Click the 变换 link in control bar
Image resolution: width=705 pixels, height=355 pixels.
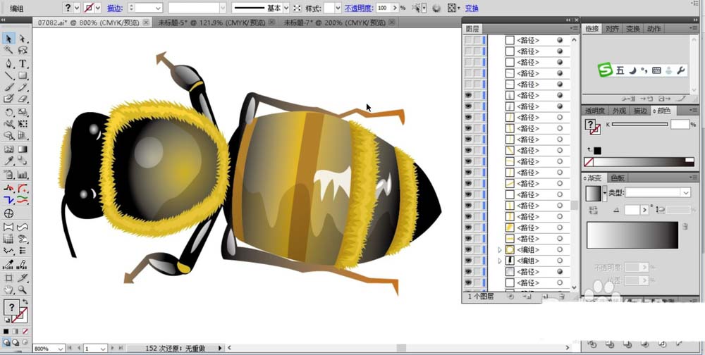pyautogui.click(x=472, y=8)
